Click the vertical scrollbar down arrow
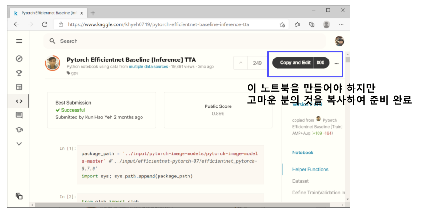This screenshot has width=430, height=212. (348, 199)
